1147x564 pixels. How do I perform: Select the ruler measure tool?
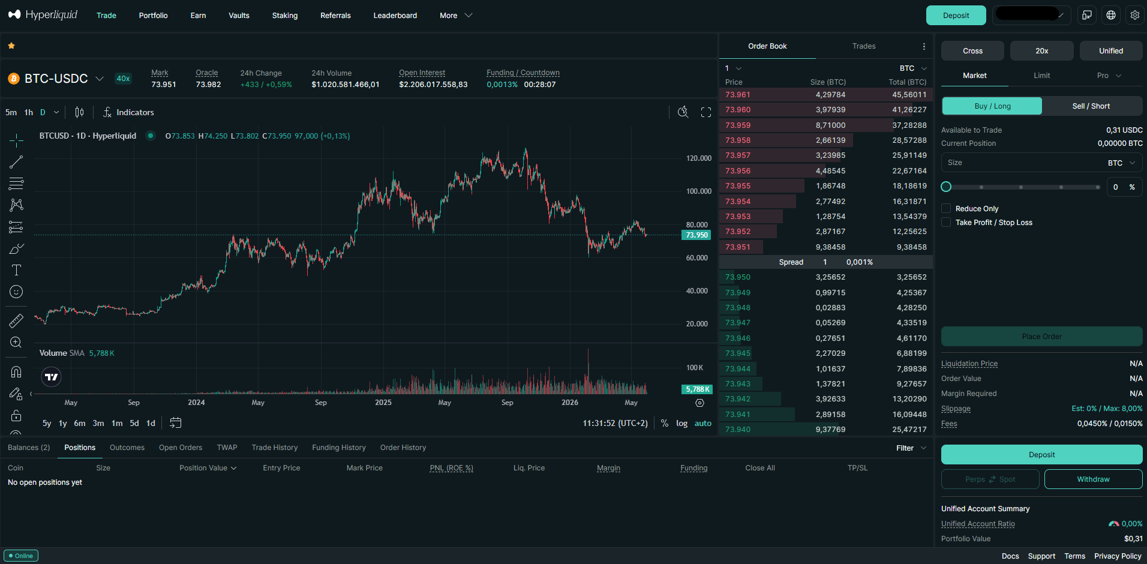pos(16,321)
